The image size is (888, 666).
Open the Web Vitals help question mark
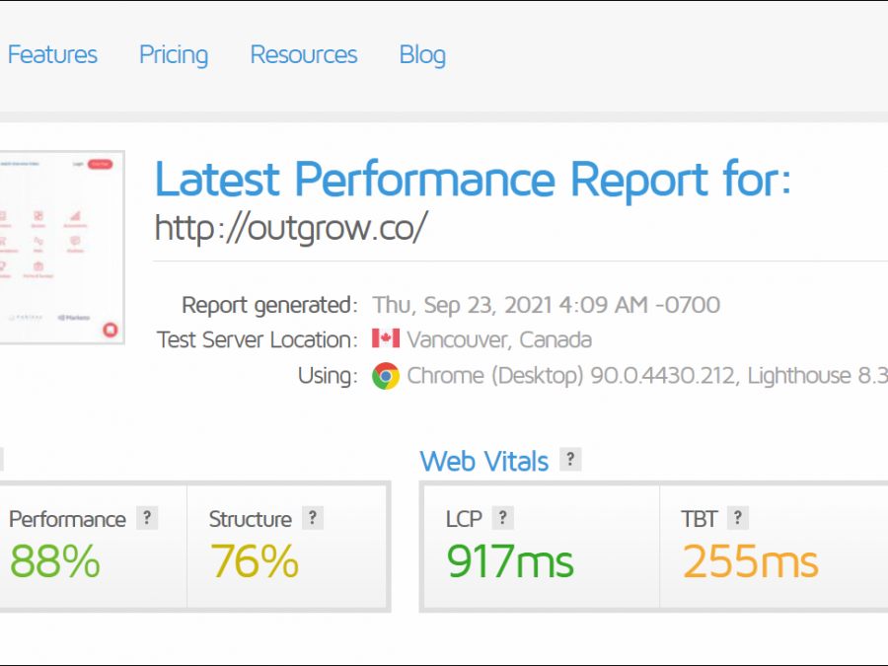tap(570, 460)
